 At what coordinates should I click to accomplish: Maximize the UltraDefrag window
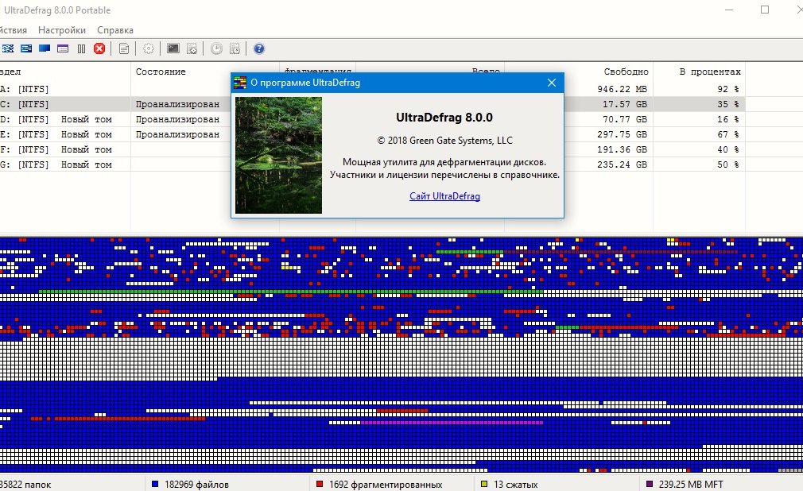(765, 10)
